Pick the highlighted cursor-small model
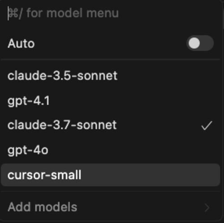Image resolution: width=224 pixels, height=223 pixels. (x=111, y=175)
